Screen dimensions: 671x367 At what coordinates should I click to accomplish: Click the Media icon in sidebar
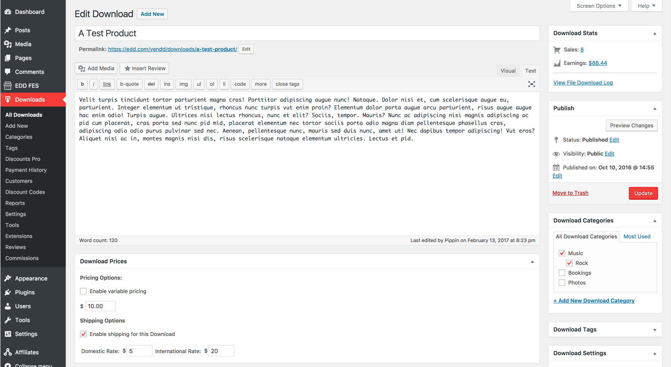[x=8, y=44]
